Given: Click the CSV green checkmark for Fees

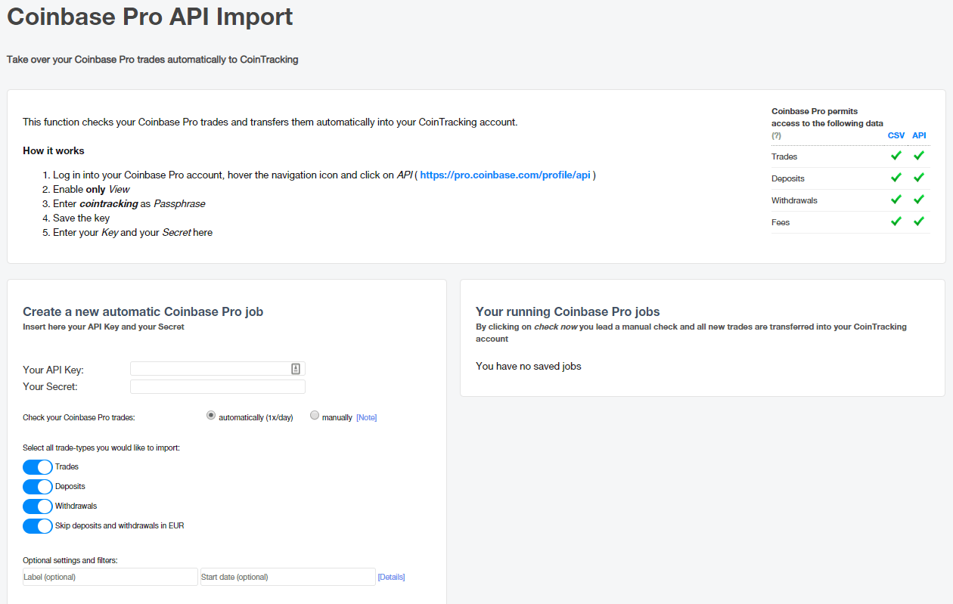Looking at the screenshot, I should [896, 221].
